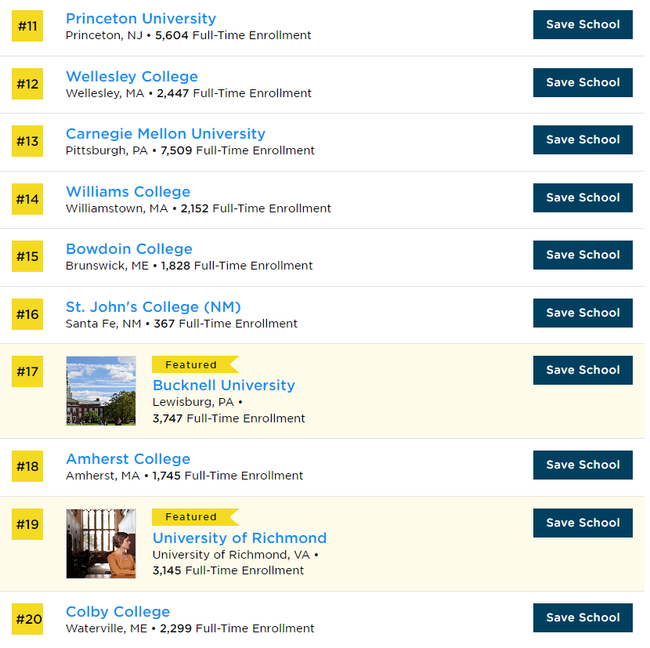
Task: Click the #19 rank badge
Action: pos(27,524)
